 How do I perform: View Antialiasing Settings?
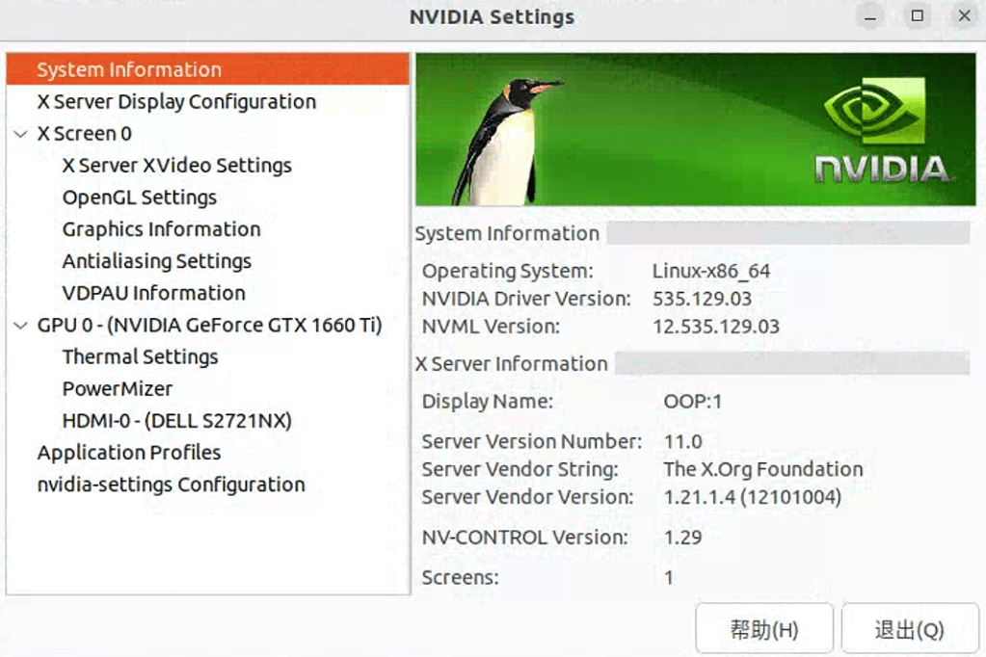point(156,261)
